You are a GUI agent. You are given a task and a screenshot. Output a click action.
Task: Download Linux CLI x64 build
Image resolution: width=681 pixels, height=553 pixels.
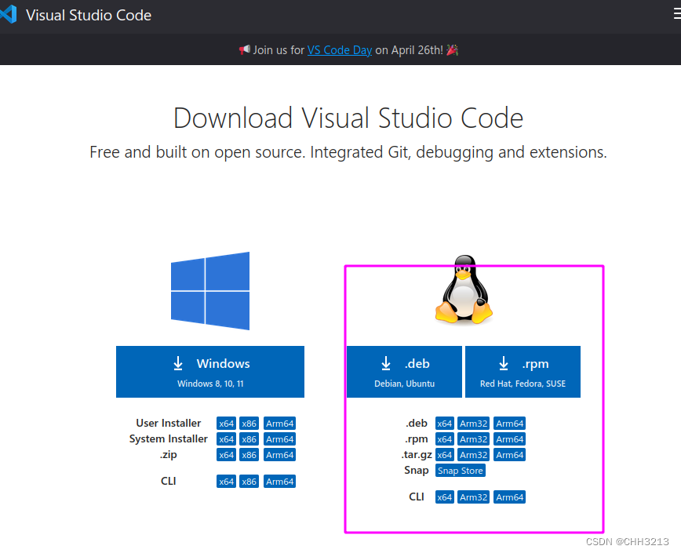[x=444, y=497]
